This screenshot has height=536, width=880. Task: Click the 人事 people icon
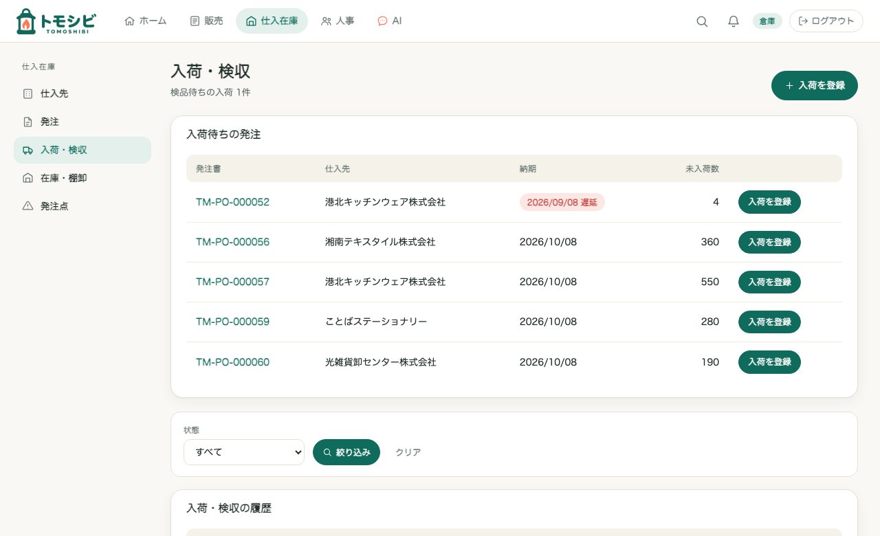[x=326, y=21]
